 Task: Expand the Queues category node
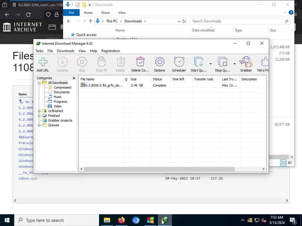pos(39,125)
